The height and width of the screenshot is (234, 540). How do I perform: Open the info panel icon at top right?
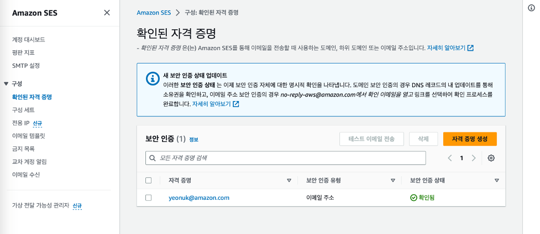point(531,8)
